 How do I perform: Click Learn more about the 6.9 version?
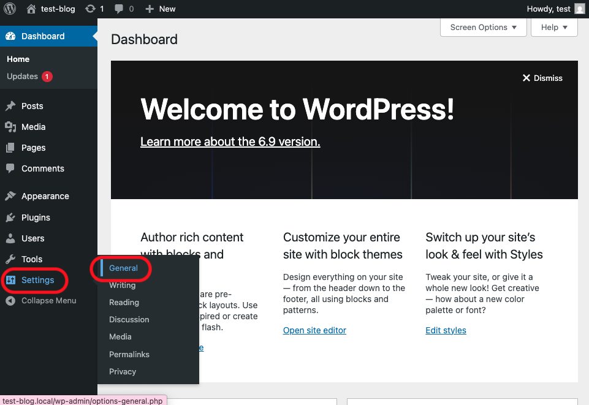230,142
